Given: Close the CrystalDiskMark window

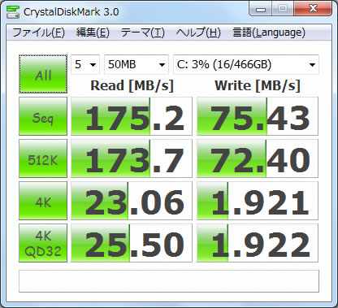Looking at the screenshot, I should pyautogui.click(x=313, y=9).
